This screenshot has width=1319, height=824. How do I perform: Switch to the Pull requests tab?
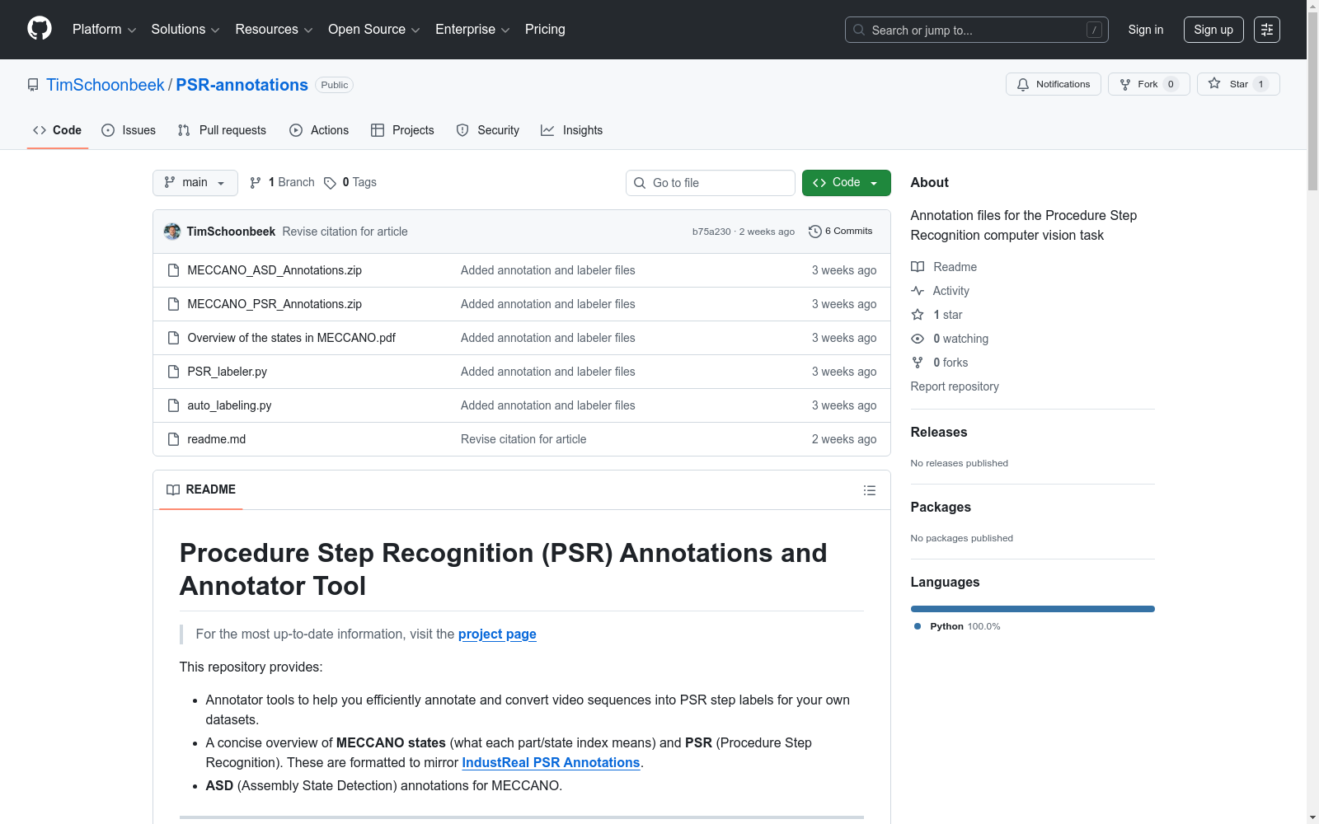pos(222,130)
